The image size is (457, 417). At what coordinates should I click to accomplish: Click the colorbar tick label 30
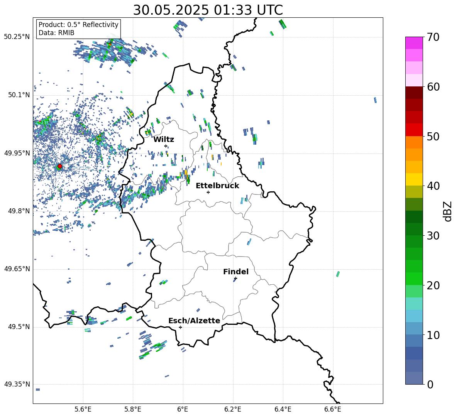433,236
